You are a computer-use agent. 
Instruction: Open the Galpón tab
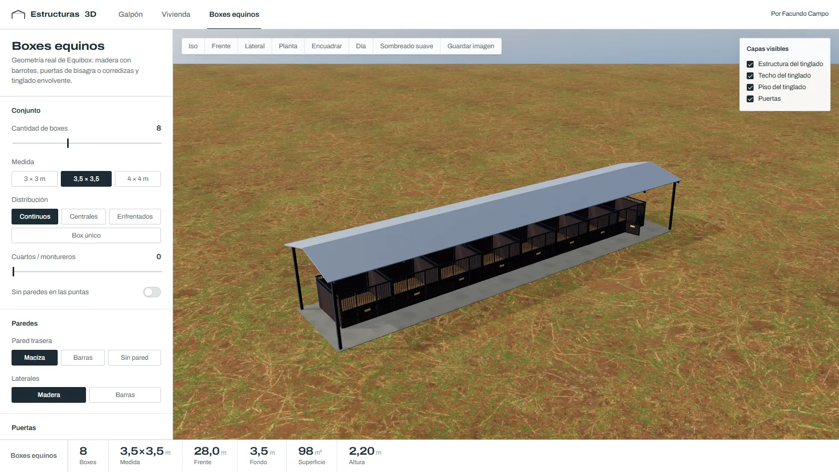point(131,14)
